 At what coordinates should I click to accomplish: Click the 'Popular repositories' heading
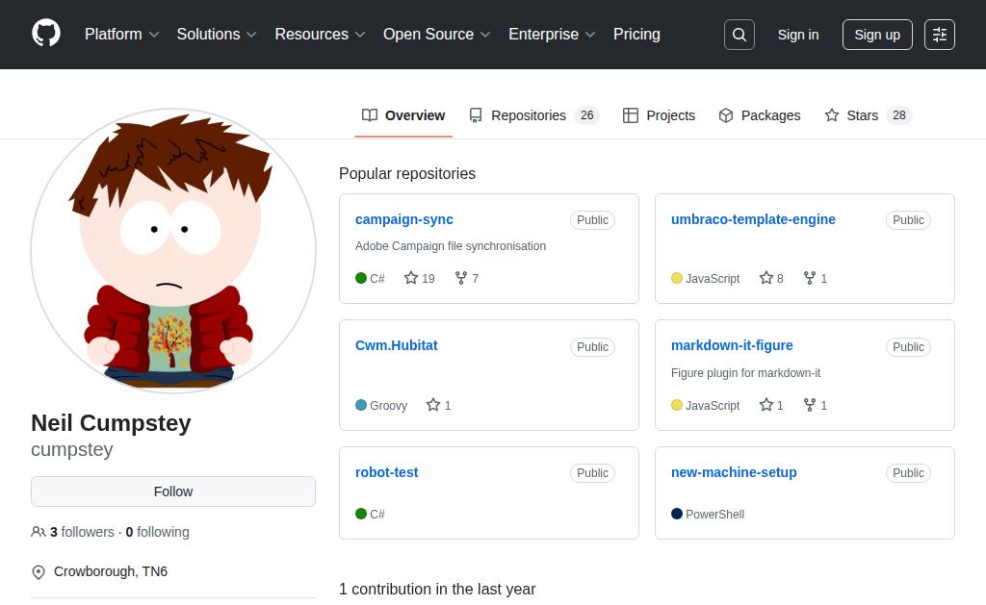pos(407,173)
